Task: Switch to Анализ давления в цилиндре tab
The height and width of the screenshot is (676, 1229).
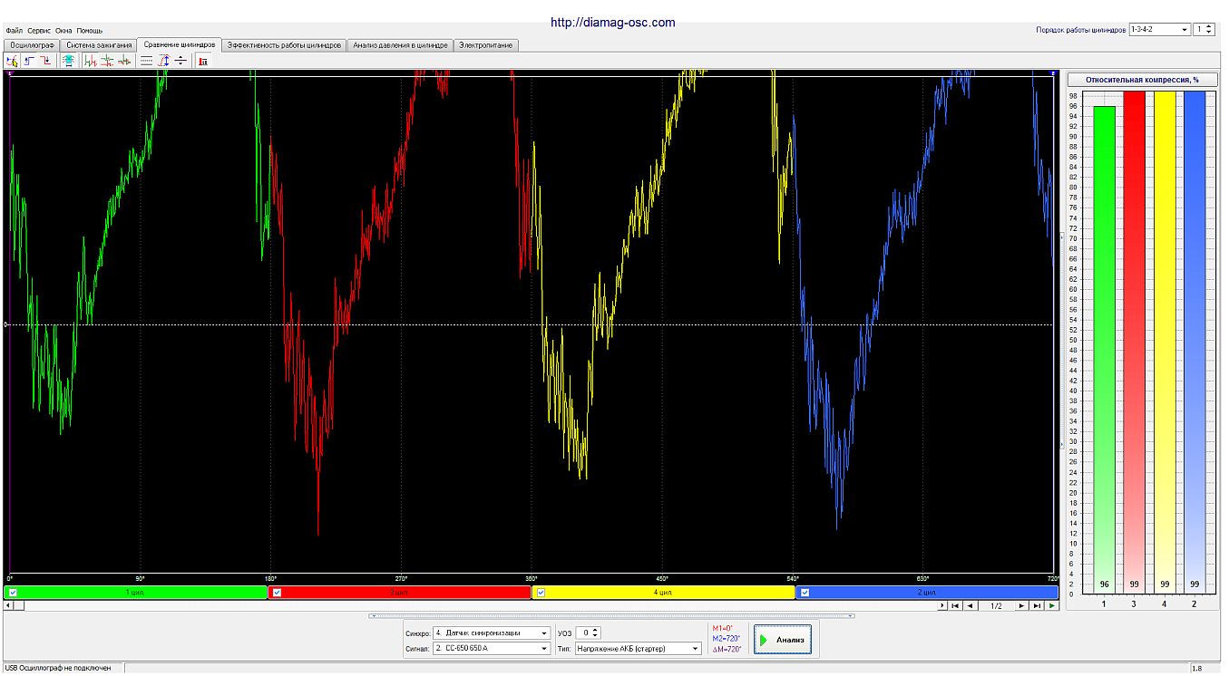Action: [x=400, y=44]
